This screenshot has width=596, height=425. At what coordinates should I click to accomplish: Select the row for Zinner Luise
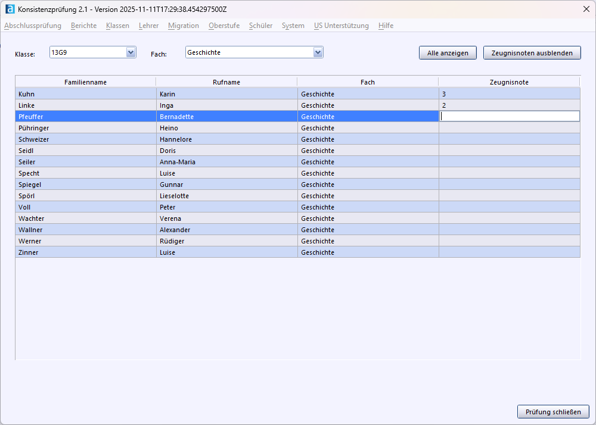tap(85, 252)
